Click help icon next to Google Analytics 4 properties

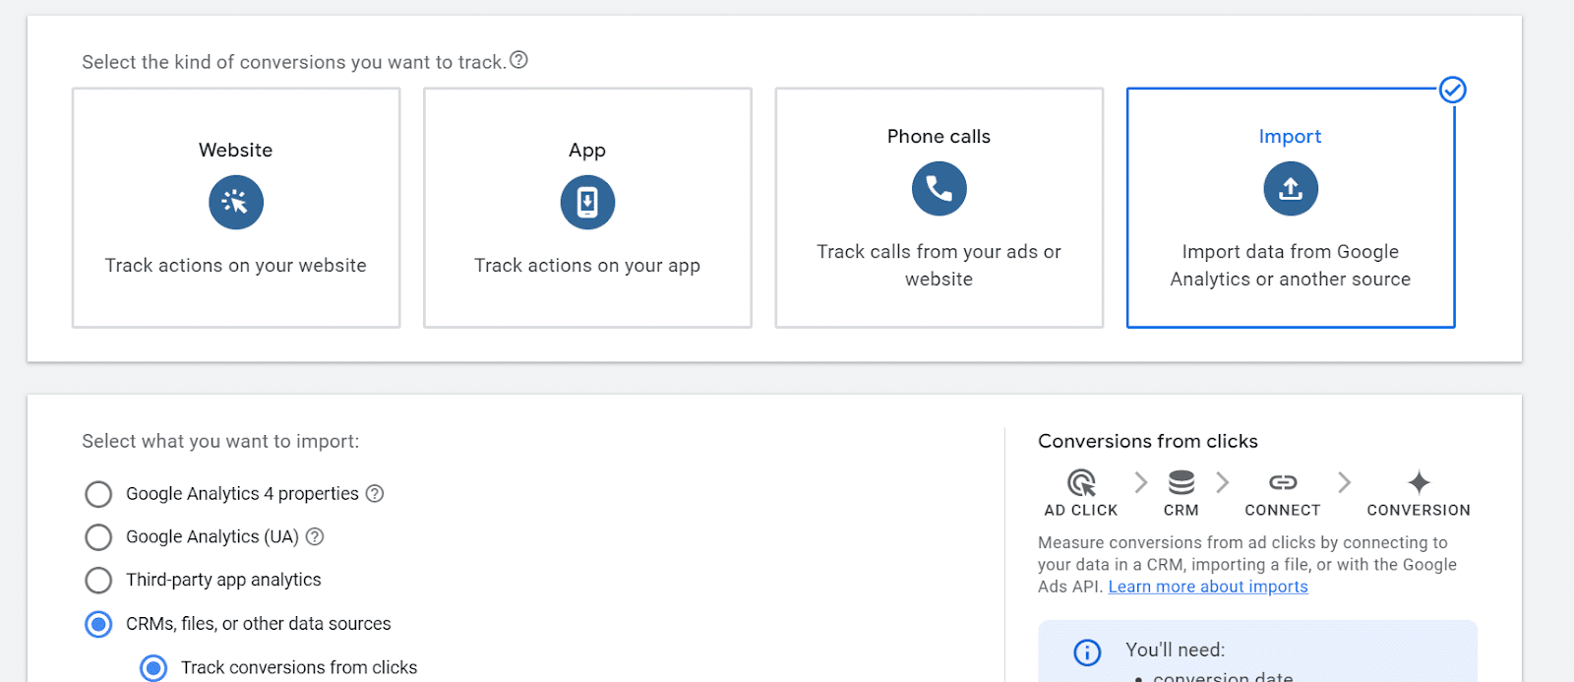click(375, 494)
